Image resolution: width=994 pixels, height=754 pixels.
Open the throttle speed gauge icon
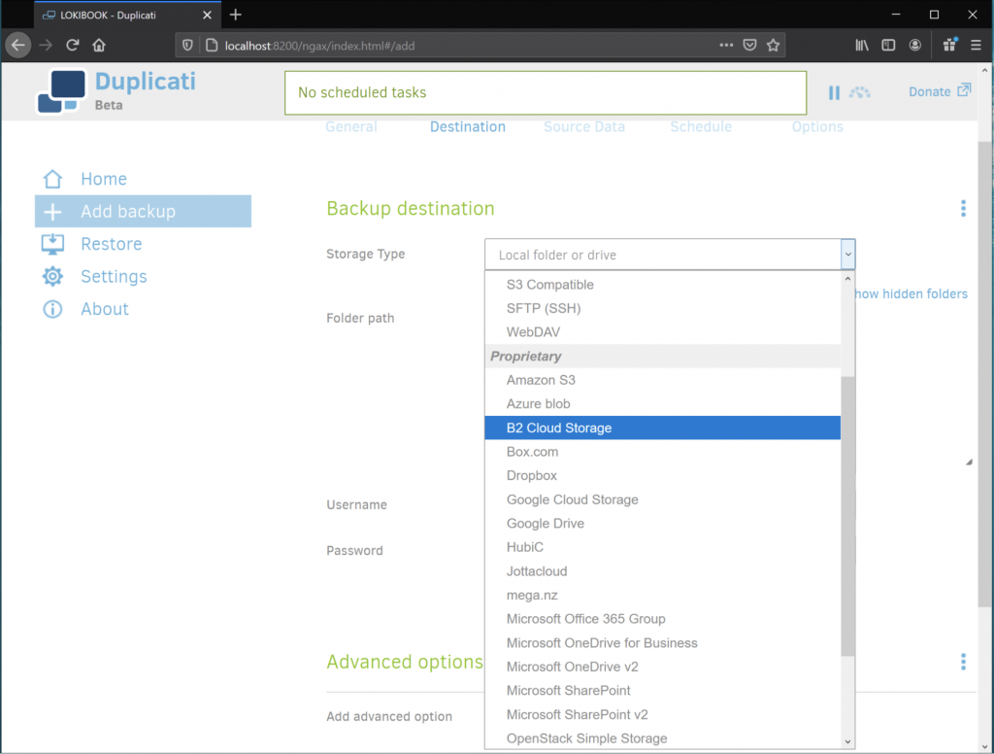tap(860, 92)
